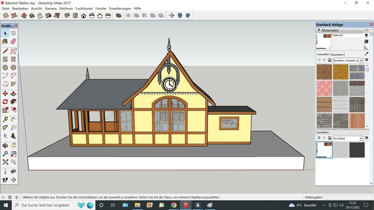Choose the Zoom magnifier tool
Image resolution: width=374 pixels, height=210 pixels.
coord(5,154)
